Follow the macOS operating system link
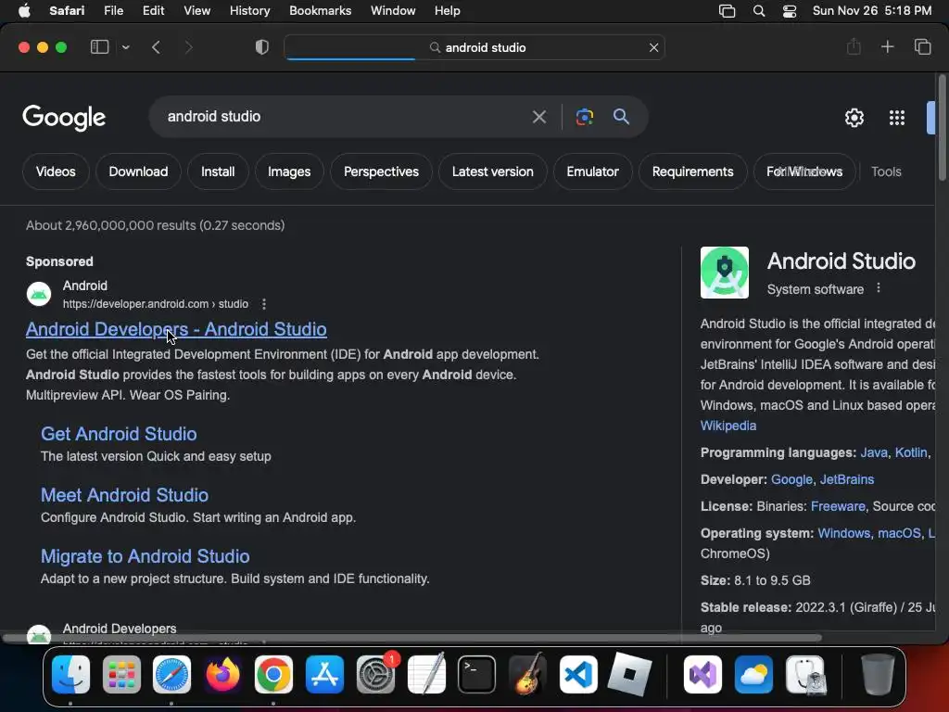The image size is (949, 712). pos(899,533)
